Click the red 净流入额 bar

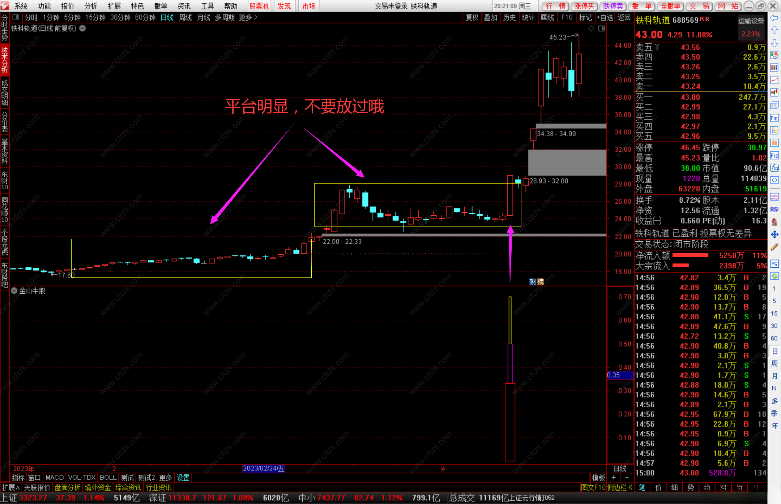[x=690, y=255]
